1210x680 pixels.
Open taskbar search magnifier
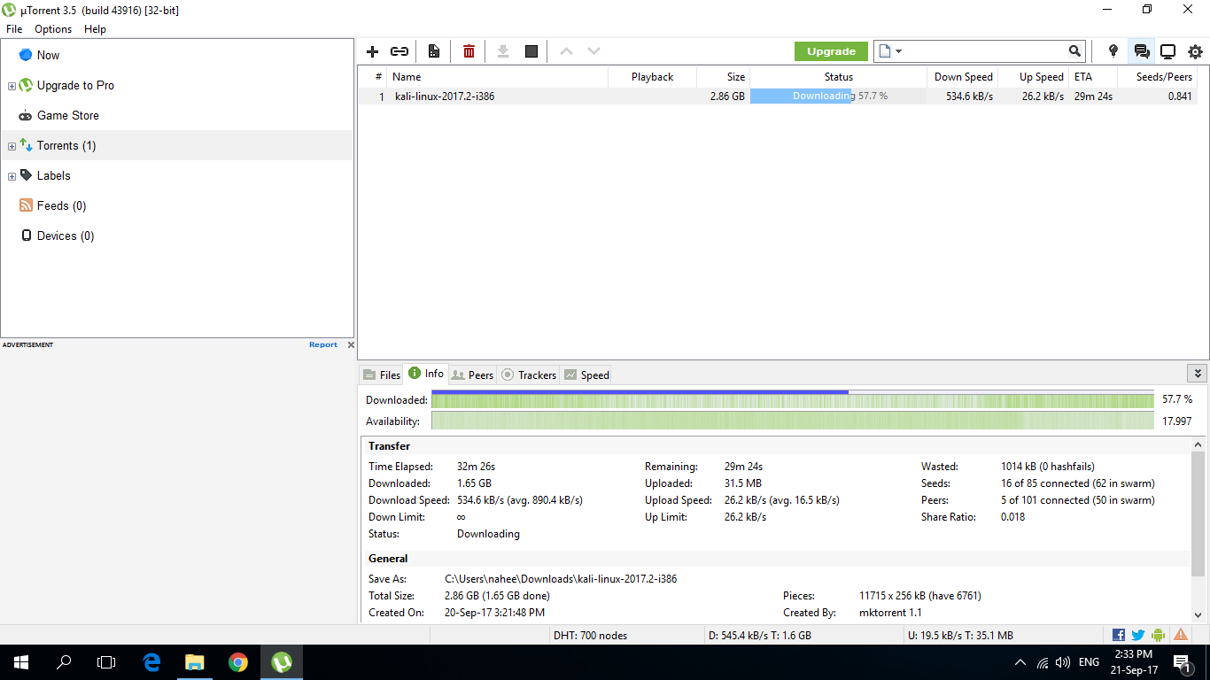[64, 661]
